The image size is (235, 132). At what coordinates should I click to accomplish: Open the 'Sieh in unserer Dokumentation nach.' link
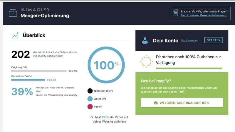[204, 15]
